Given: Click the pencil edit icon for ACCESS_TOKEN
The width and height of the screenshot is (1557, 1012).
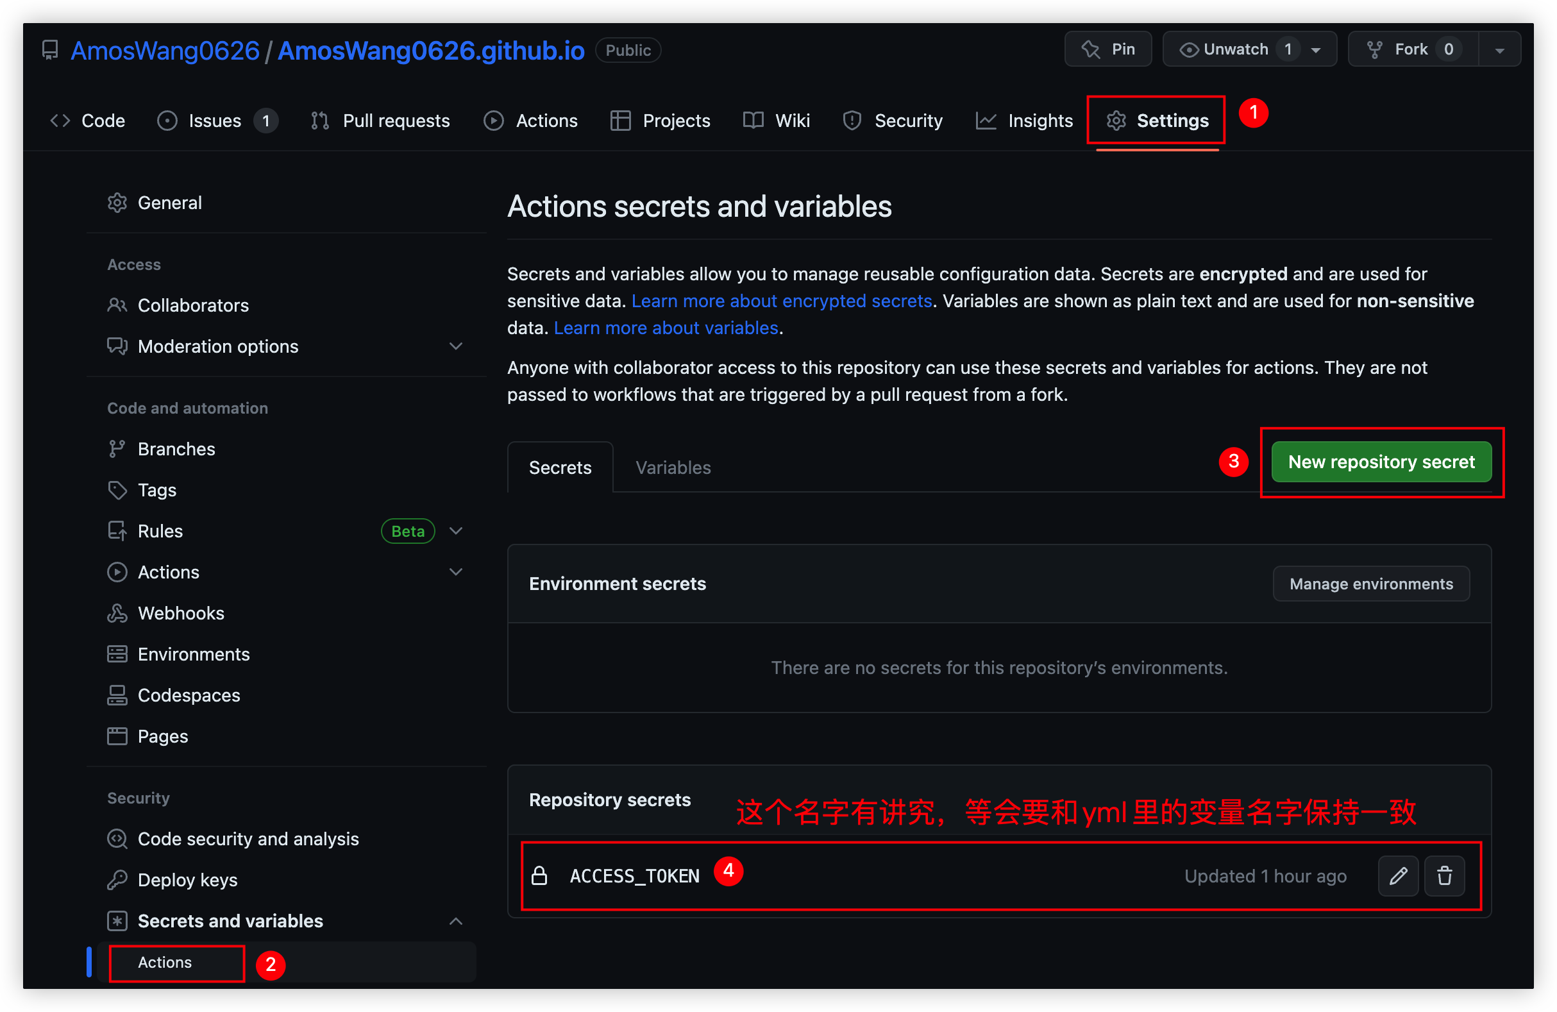Looking at the screenshot, I should pyautogui.click(x=1397, y=875).
